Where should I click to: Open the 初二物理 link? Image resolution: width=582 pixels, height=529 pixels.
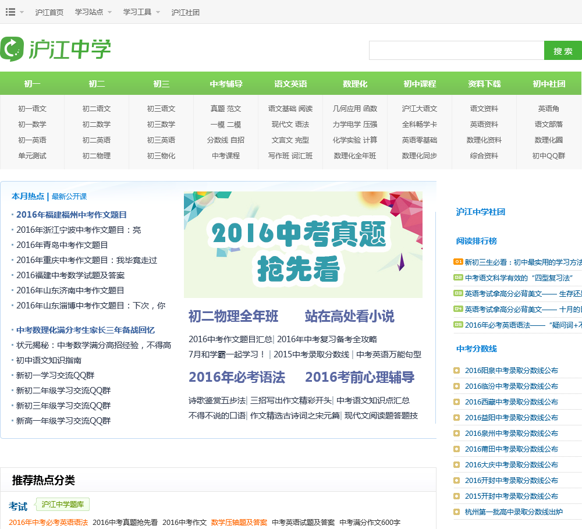97,155
